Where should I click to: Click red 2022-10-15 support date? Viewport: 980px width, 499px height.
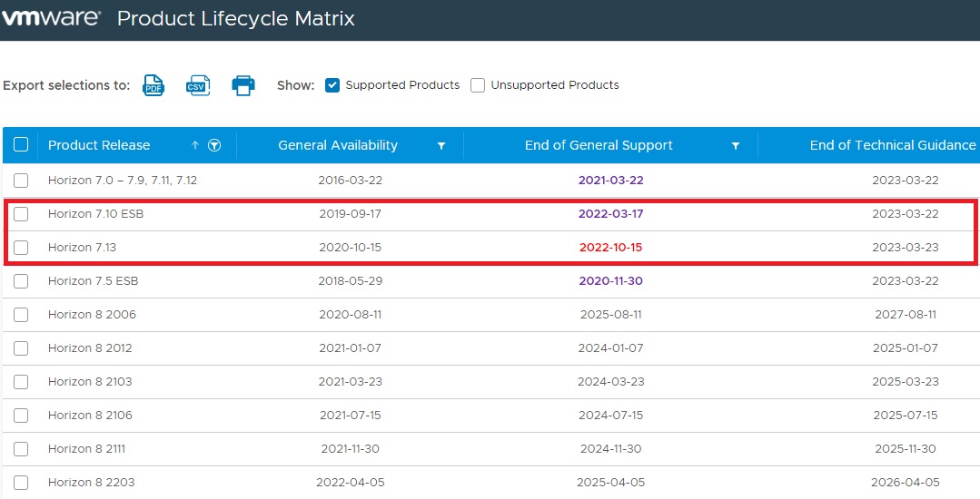(610, 248)
